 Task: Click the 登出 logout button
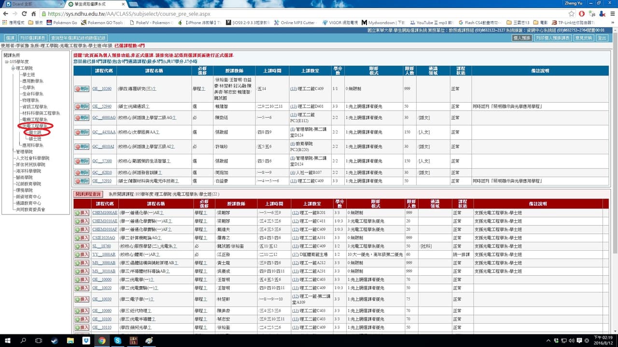click(x=602, y=38)
